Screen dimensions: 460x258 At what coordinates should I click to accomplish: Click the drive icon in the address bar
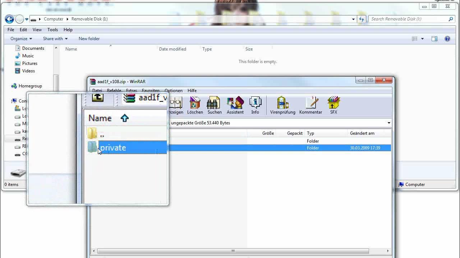[33, 19]
